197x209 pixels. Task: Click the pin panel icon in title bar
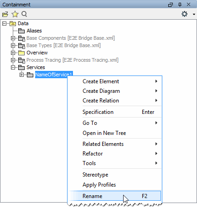(180, 5)
